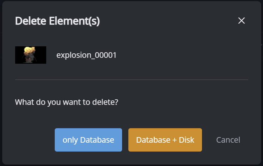Click the Delete Element(s) dialog title
Viewport: 263px width, 166px height.
[x=57, y=21]
